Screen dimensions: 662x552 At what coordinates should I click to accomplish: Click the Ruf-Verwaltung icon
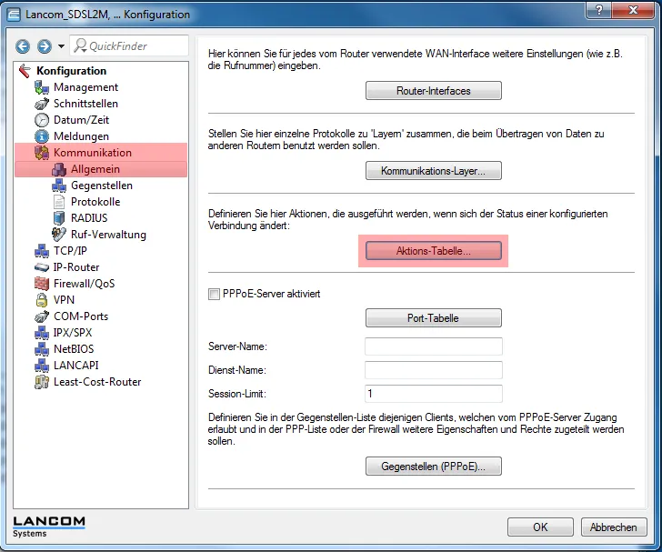pos(59,235)
